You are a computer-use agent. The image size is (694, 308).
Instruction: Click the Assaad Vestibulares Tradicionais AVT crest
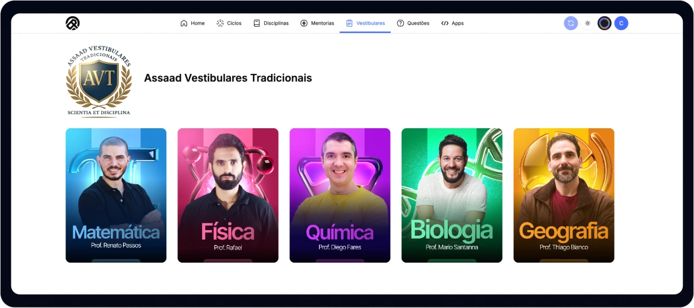tap(99, 81)
